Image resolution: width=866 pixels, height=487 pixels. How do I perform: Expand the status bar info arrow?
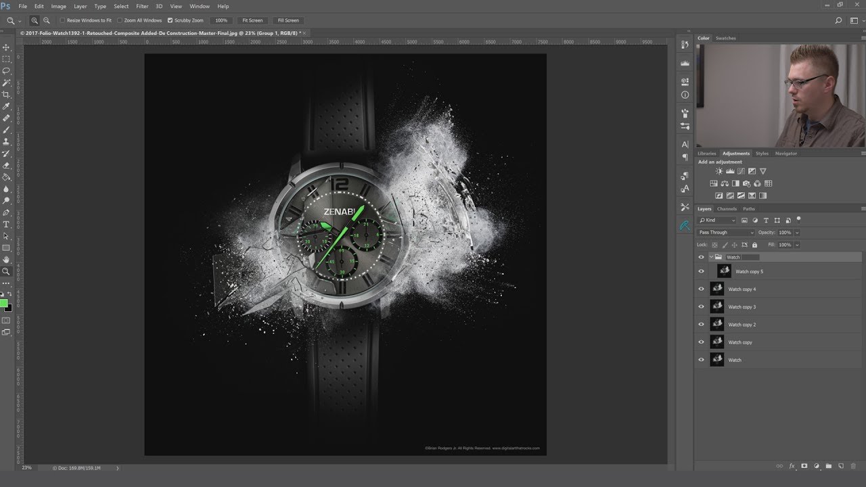point(118,468)
